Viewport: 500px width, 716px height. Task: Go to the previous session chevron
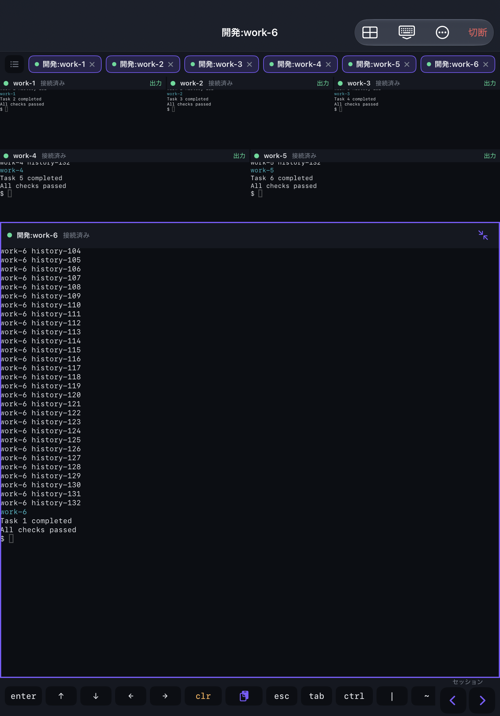tap(453, 700)
